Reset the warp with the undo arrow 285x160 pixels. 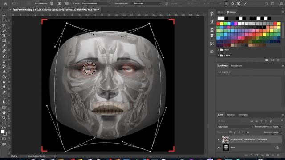tap(232, 4)
